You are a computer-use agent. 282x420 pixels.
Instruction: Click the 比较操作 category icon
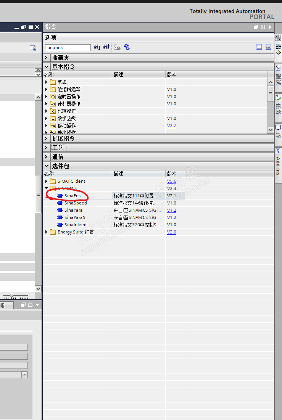53,111
